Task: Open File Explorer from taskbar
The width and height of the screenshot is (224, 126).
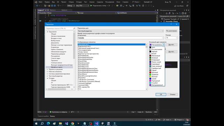Action: click(x=60, y=124)
